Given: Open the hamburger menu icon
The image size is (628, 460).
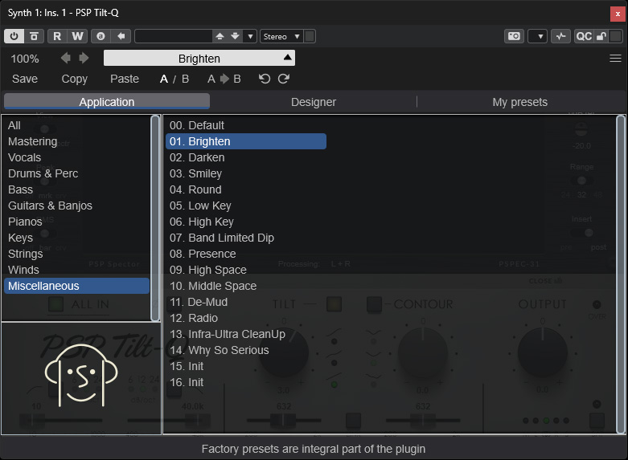Looking at the screenshot, I should pyautogui.click(x=615, y=59).
